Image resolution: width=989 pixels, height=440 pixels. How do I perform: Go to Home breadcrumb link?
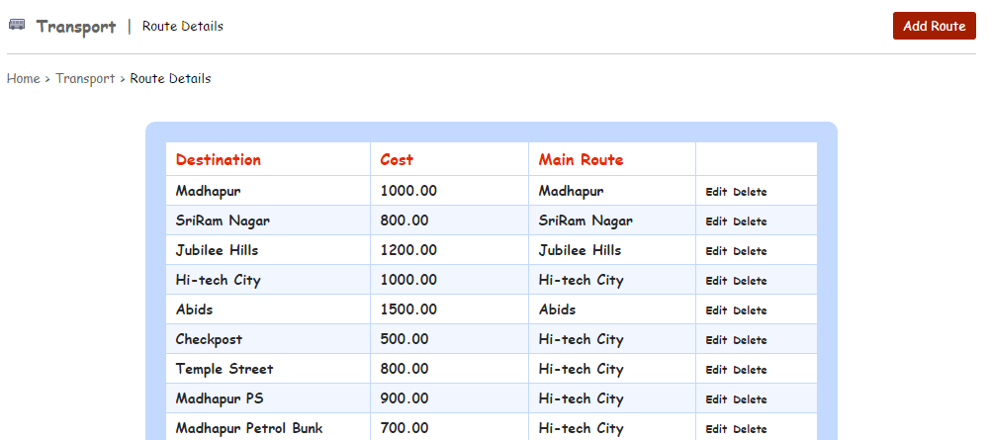click(23, 78)
